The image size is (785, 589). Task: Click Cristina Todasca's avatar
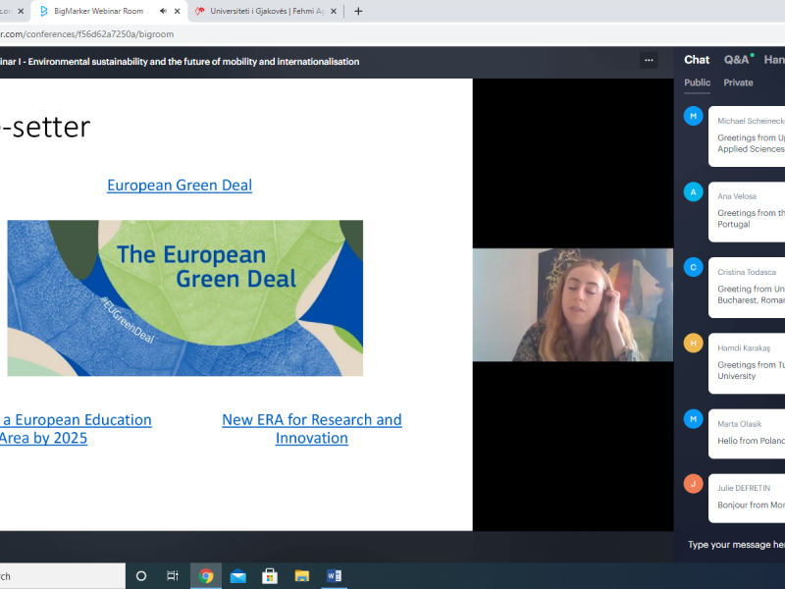[694, 267]
